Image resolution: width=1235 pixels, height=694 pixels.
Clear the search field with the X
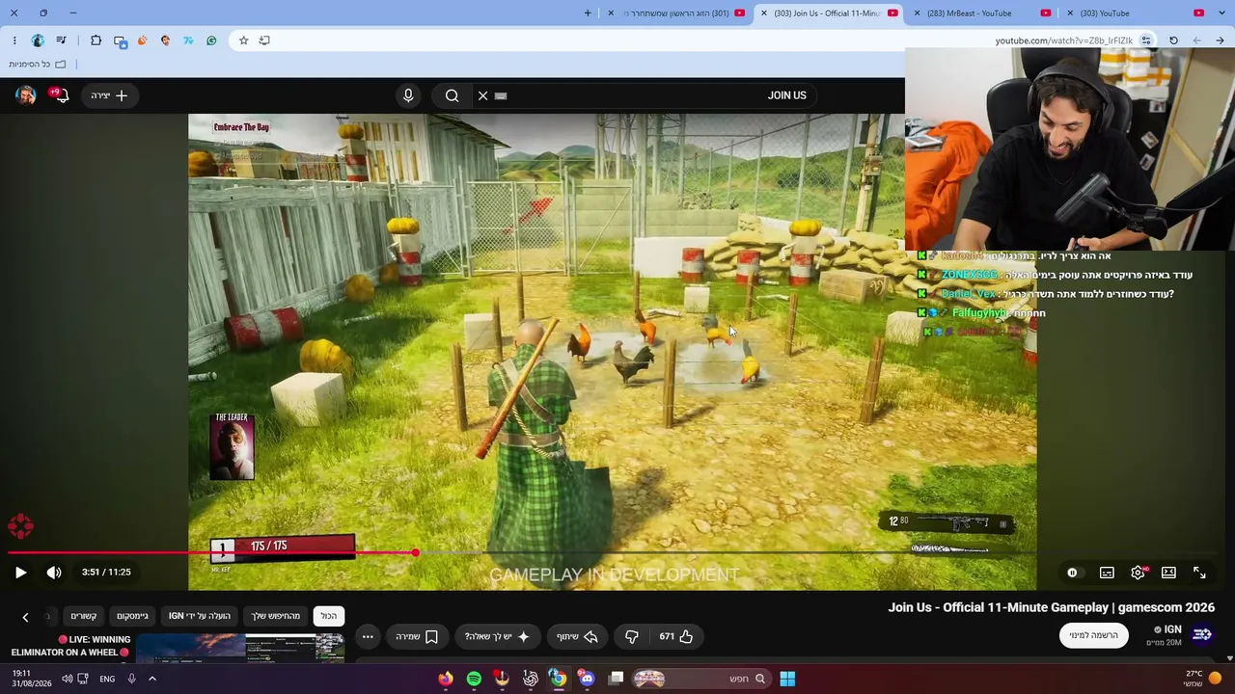(x=483, y=95)
